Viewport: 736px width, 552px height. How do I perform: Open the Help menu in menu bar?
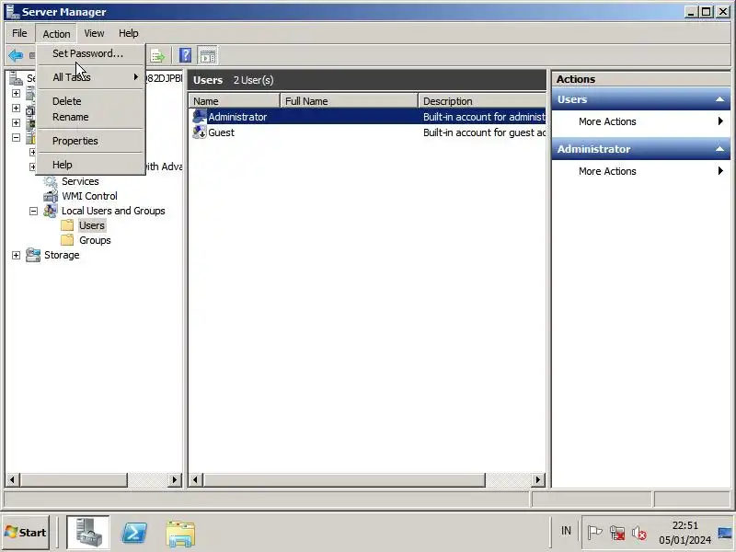pyautogui.click(x=128, y=33)
